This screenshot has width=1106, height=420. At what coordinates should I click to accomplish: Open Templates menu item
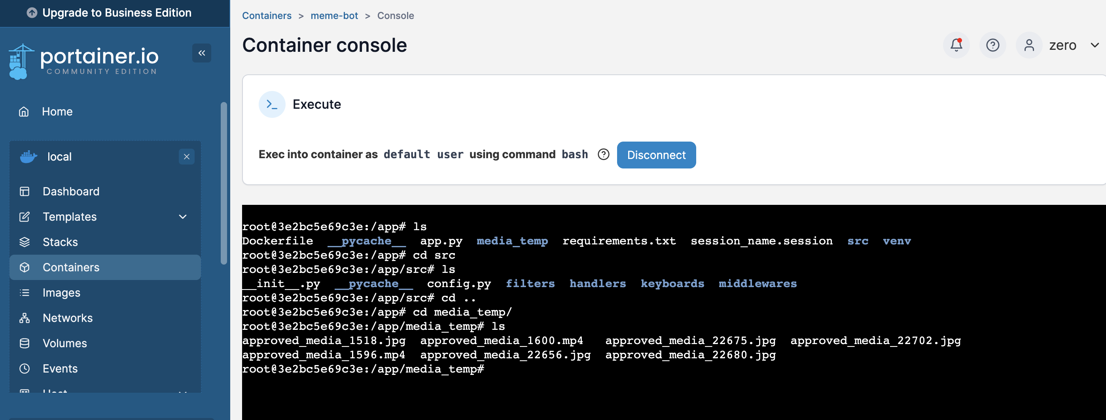(70, 217)
